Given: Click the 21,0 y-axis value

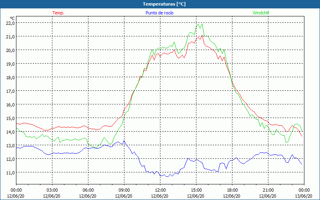Looking at the screenshot, I should [x=11, y=37].
